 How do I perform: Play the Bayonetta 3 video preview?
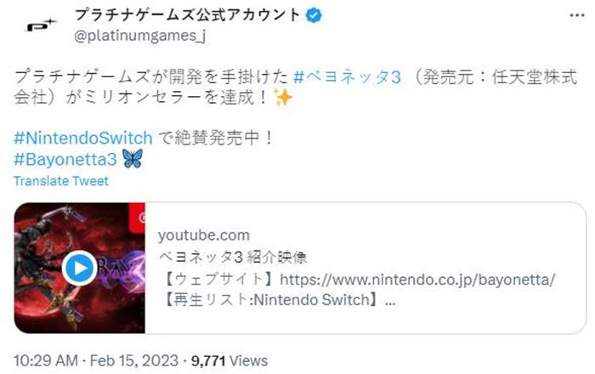(80, 268)
